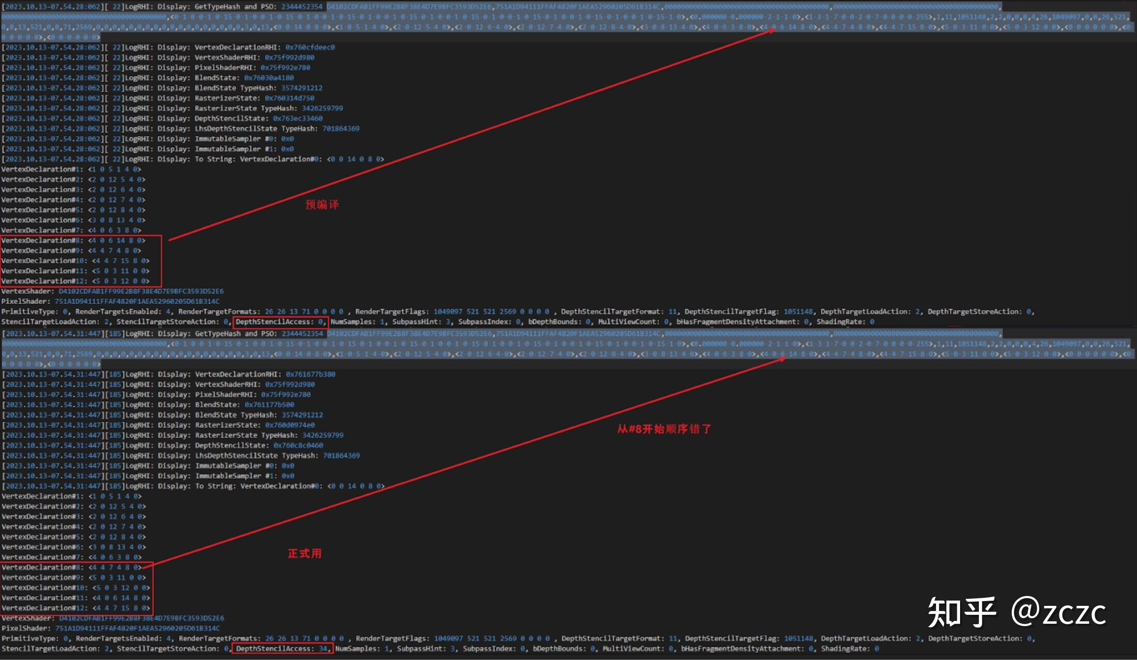Click BlendState address 0x76030a4180
The height and width of the screenshot is (660, 1137).
pyautogui.click(x=268, y=78)
